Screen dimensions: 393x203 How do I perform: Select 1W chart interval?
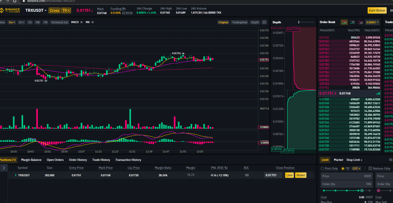click(37, 22)
